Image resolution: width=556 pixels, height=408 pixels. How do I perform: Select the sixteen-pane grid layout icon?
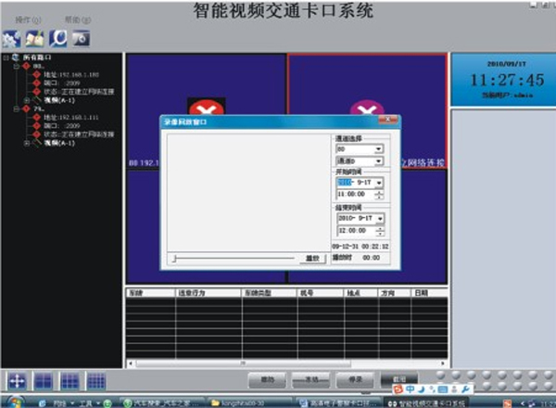(95, 380)
